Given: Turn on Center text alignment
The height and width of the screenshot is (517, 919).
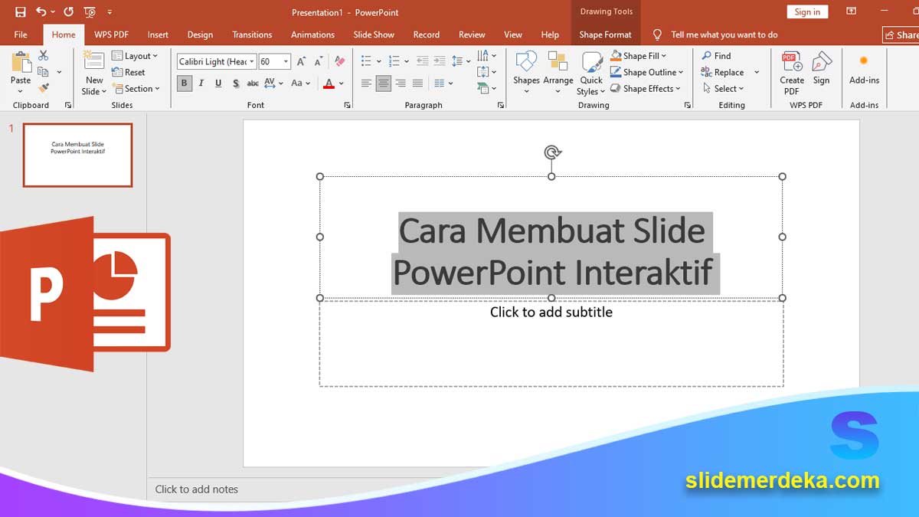Looking at the screenshot, I should pyautogui.click(x=383, y=83).
